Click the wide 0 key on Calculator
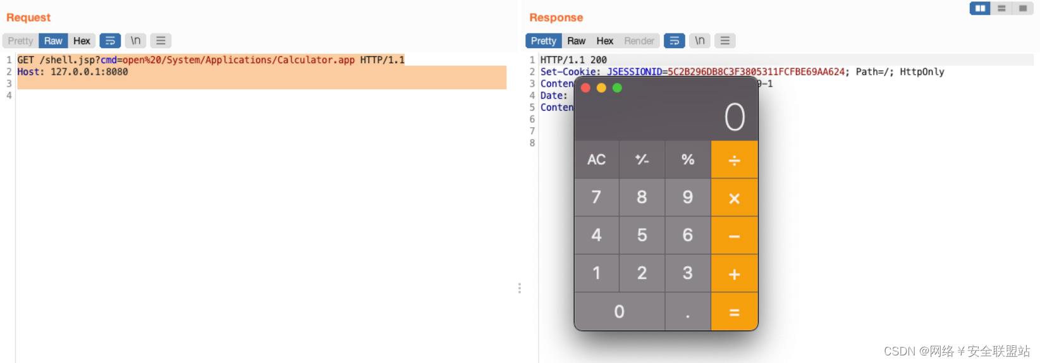1040x363 pixels. pos(620,312)
